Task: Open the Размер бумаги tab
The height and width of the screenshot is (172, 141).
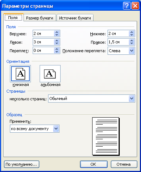Action: [x=40, y=18]
